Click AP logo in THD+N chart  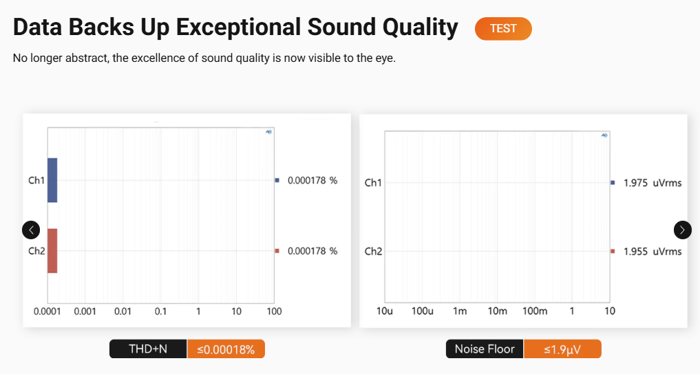click(x=268, y=132)
